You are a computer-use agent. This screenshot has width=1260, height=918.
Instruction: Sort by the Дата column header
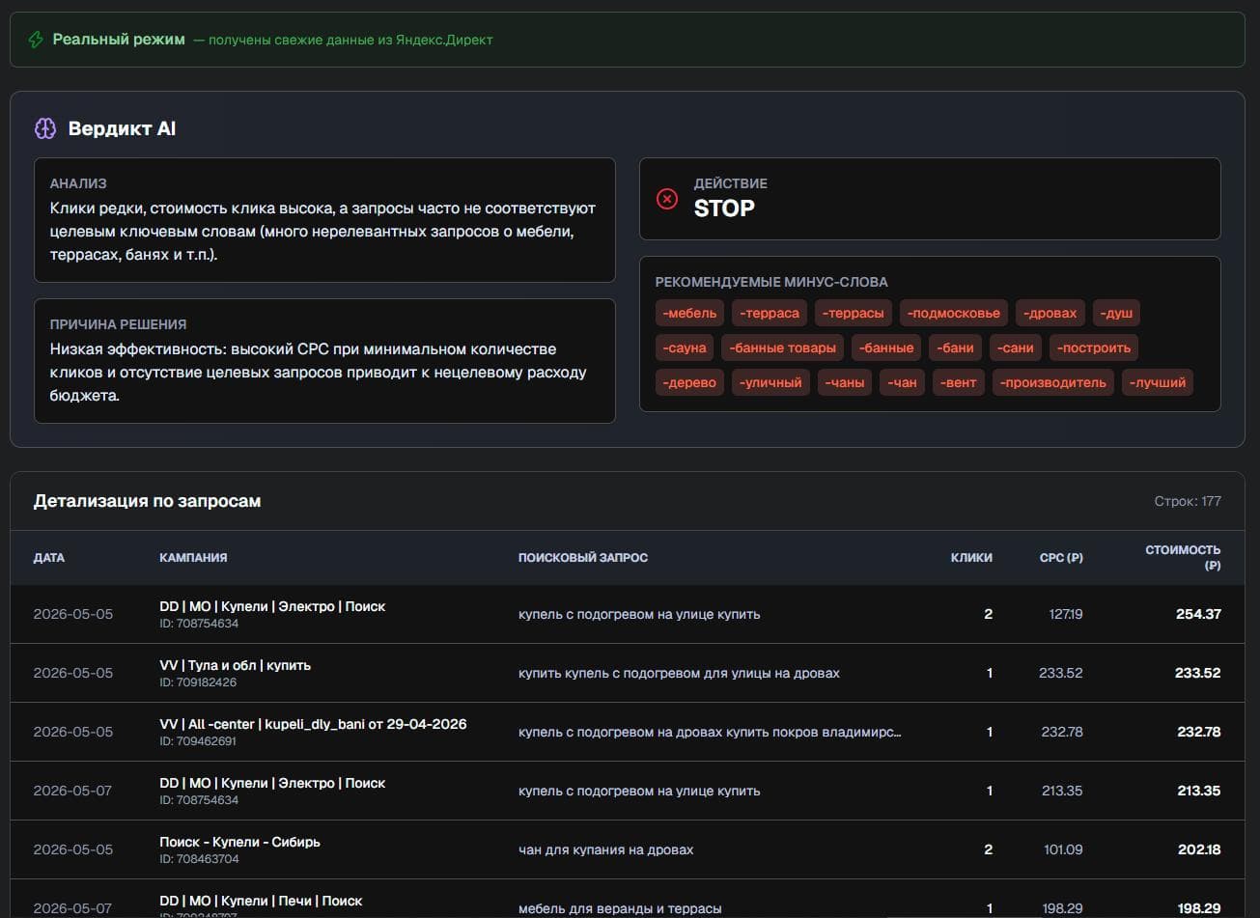[49, 558]
